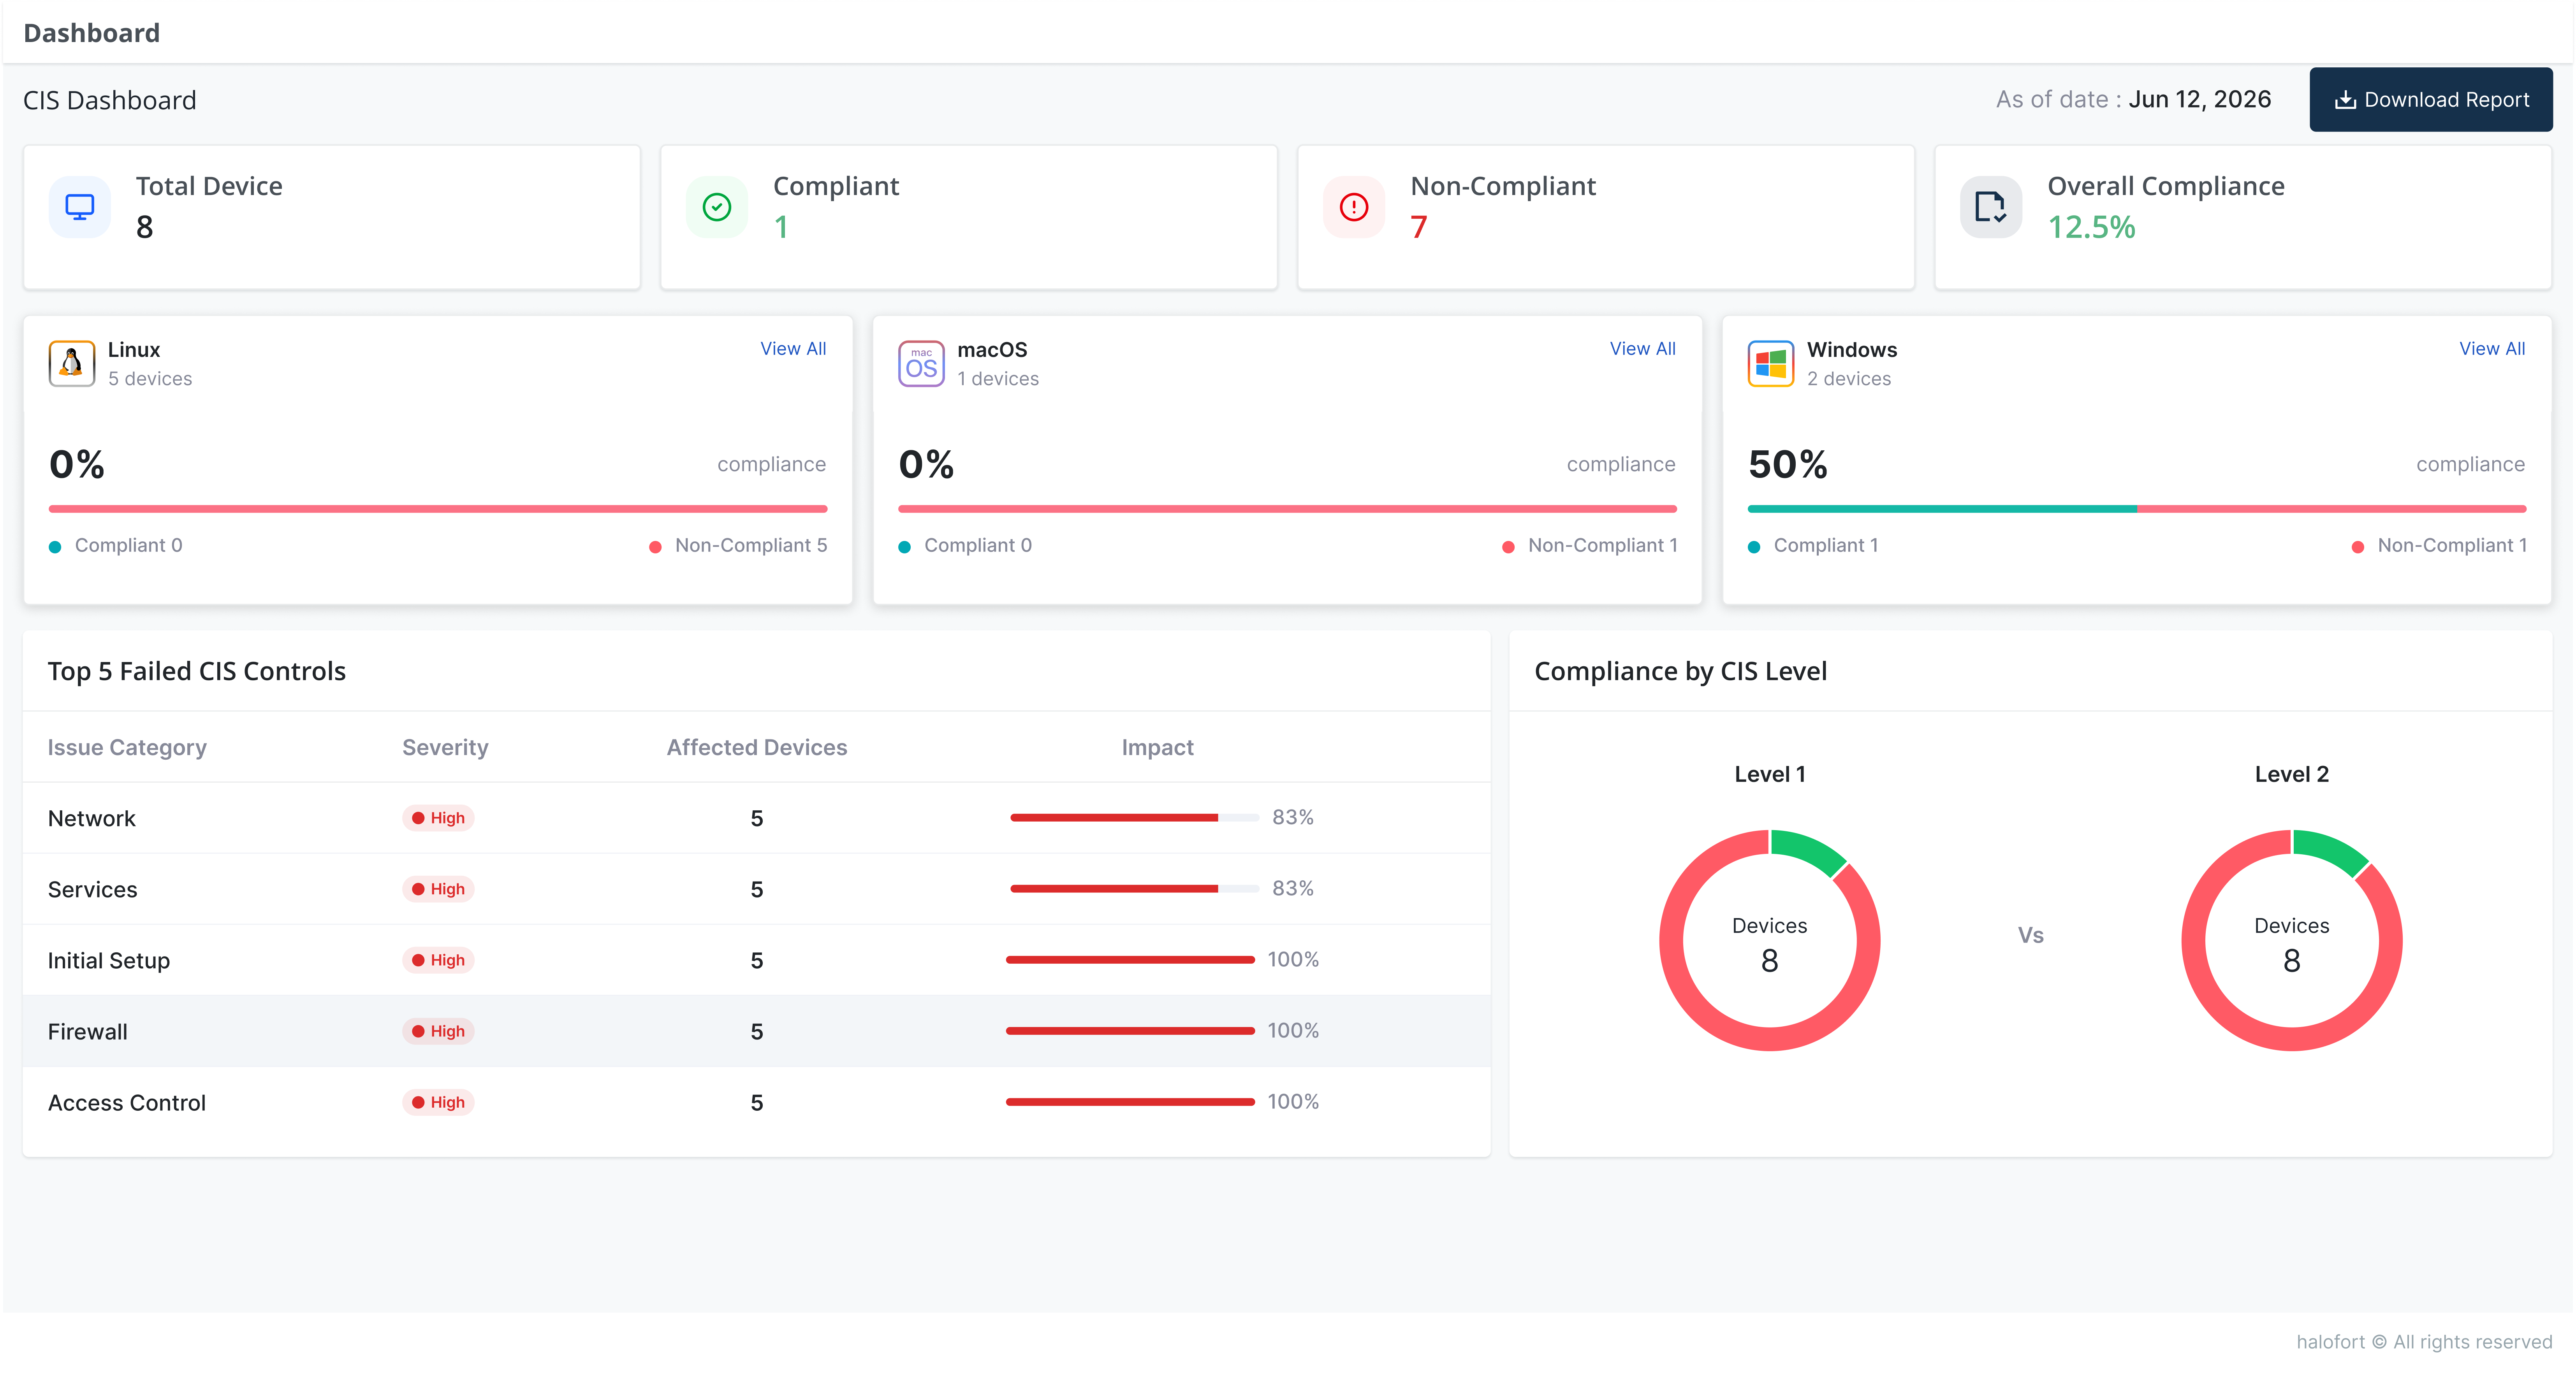Click the Initial Setup impact bar
This screenshot has height=1375, width=2576.
(1130, 959)
